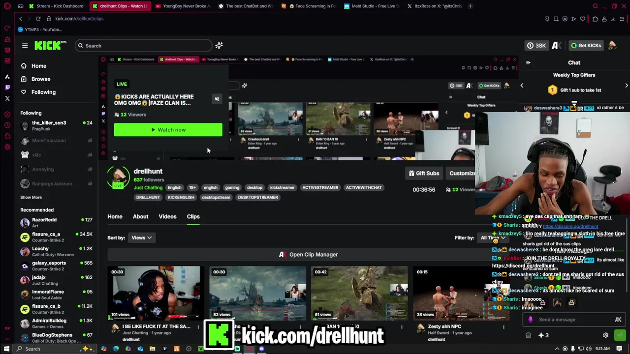
Task: Click the Just Chatting category link
Action: click(148, 188)
